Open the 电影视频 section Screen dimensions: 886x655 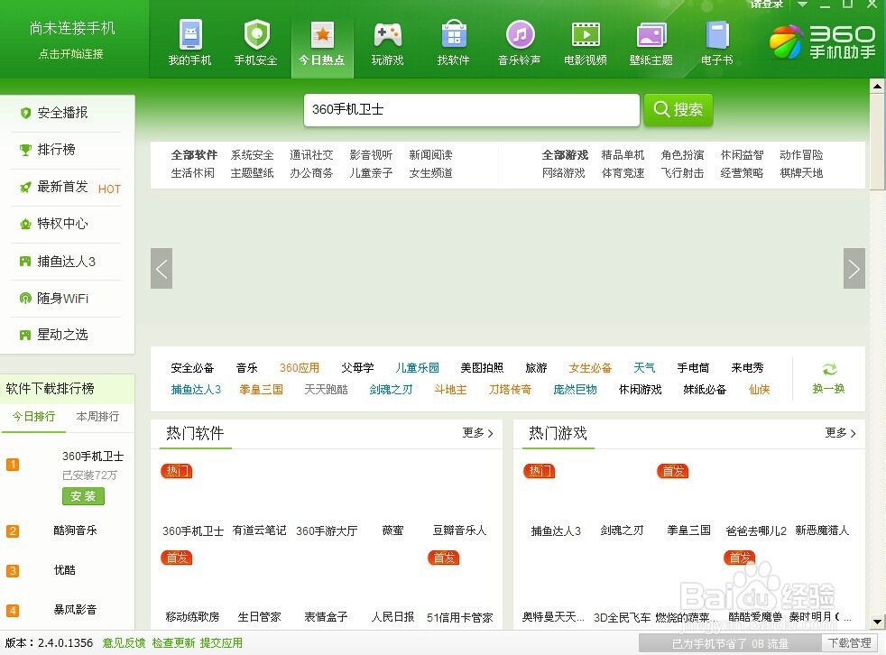pos(585,42)
